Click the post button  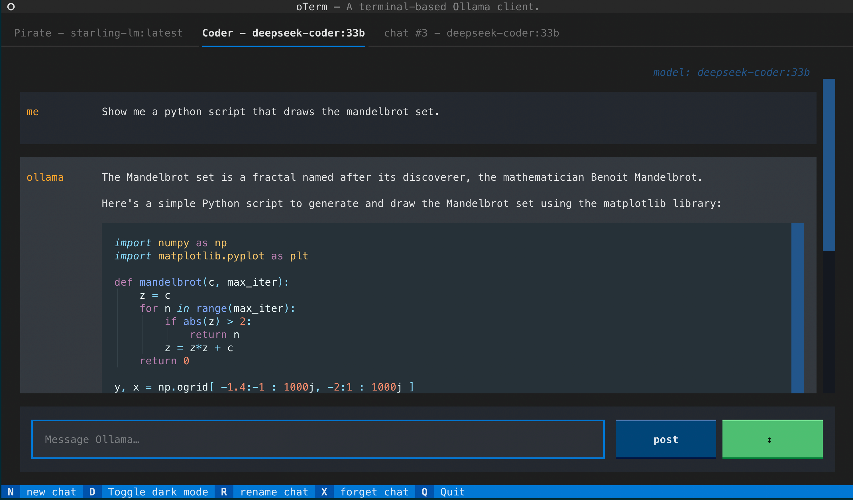[x=666, y=439]
